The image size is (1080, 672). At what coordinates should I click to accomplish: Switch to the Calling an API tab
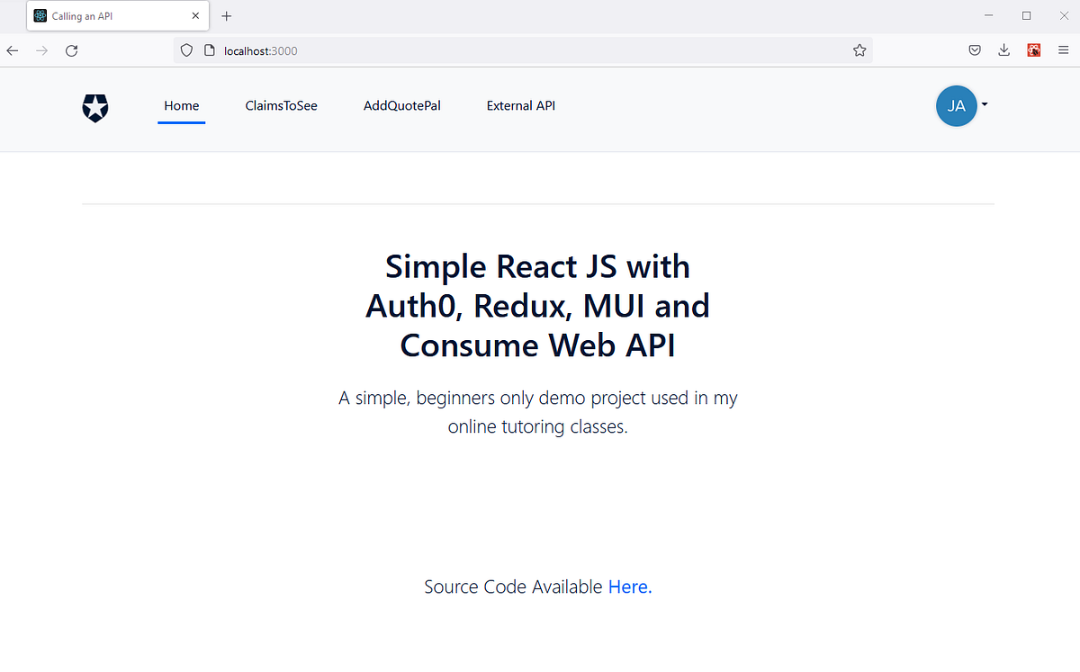108,15
